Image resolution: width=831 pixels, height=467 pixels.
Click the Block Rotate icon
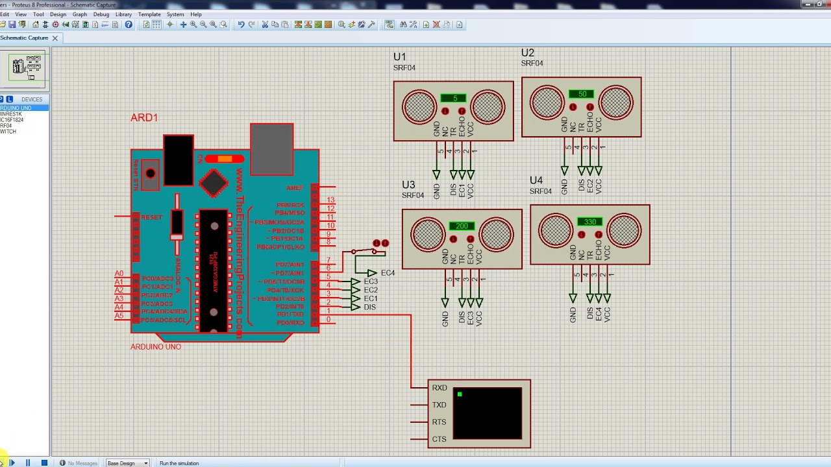tap(318, 25)
